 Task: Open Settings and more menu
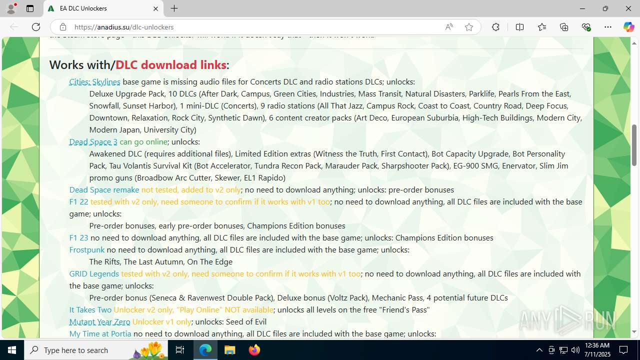point(608,27)
